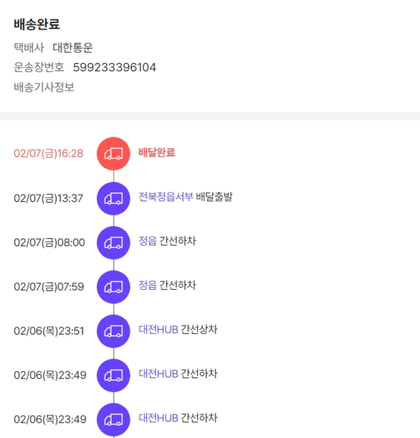Click the 02/06(목)23:51 timestamp
Image resolution: width=420 pixels, height=438 pixels.
click(49, 331)
